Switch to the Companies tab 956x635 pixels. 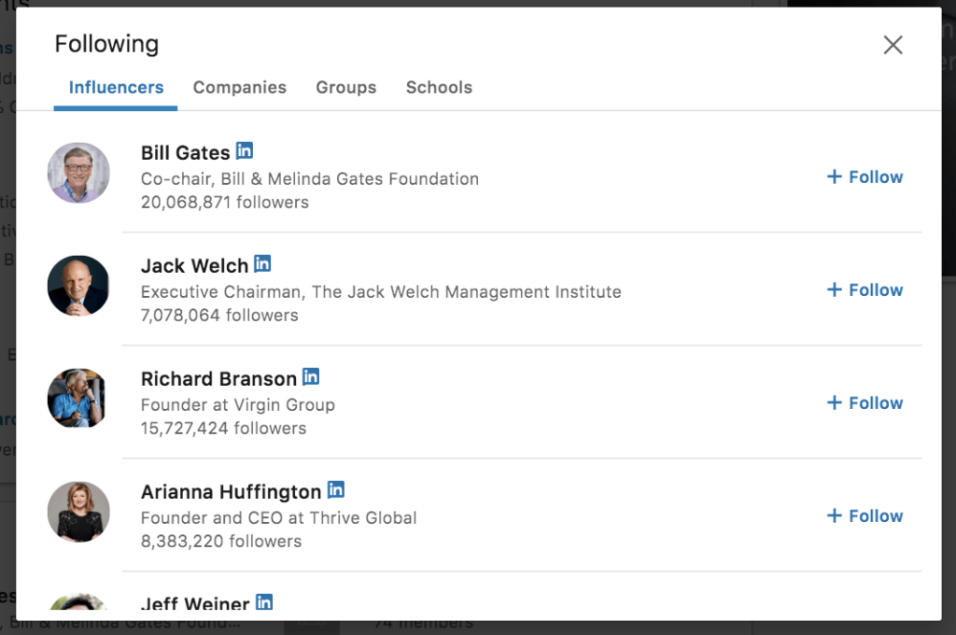[x=239, y=87]
